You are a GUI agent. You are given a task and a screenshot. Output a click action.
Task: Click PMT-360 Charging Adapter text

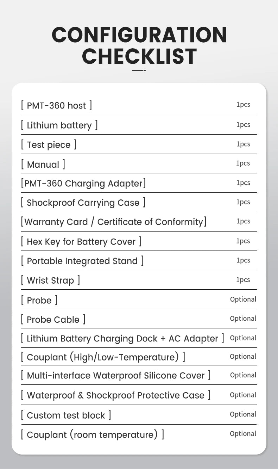(x=83, y=183)
